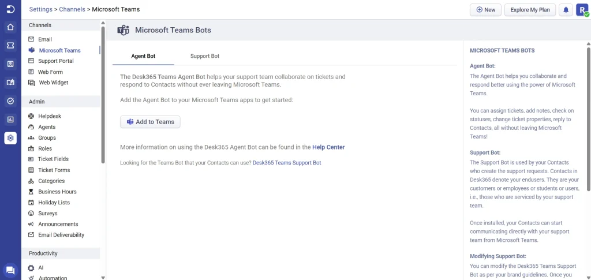Viewport: 591px width, 280px height.
Task: Click the New button in top bar
Action: point(486,10)
